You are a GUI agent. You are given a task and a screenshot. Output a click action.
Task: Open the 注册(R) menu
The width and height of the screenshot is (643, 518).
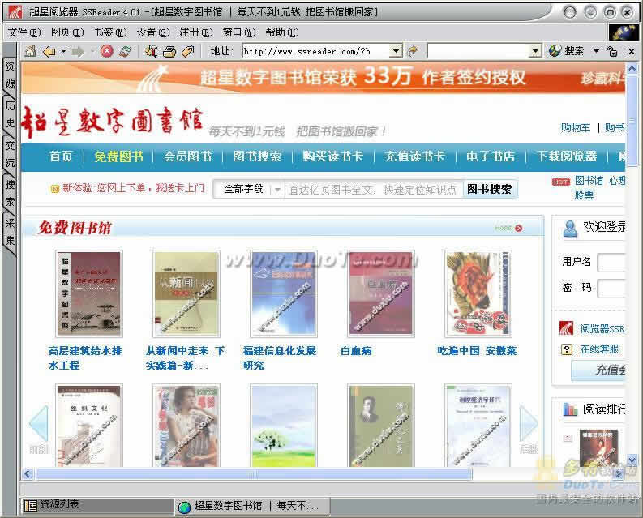(x=196, y=32)
